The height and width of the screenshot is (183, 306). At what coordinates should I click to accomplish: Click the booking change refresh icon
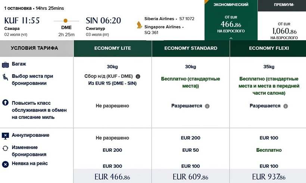(6, 148)
